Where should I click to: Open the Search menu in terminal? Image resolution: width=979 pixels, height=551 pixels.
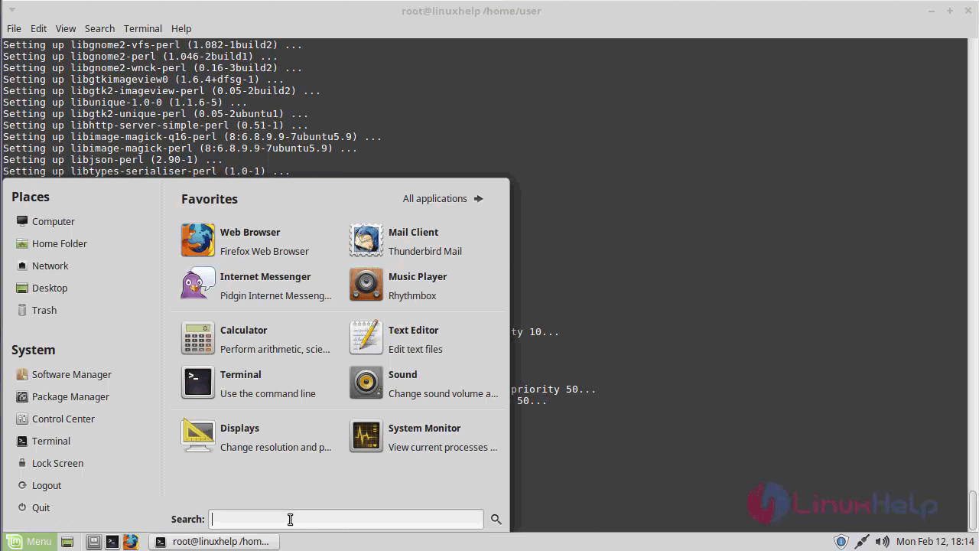[99, 28]
